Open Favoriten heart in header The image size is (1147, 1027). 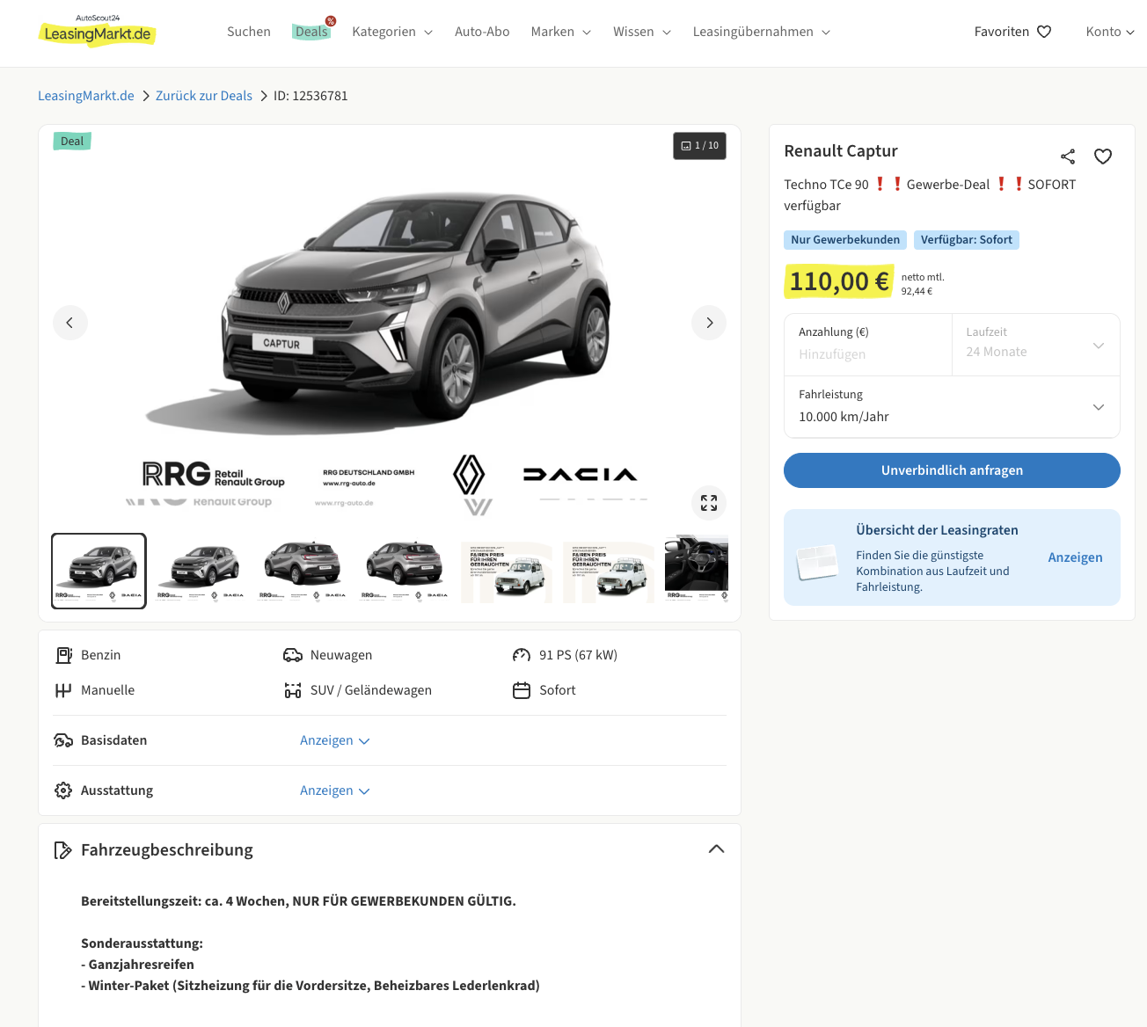(x=1044, y=32)
